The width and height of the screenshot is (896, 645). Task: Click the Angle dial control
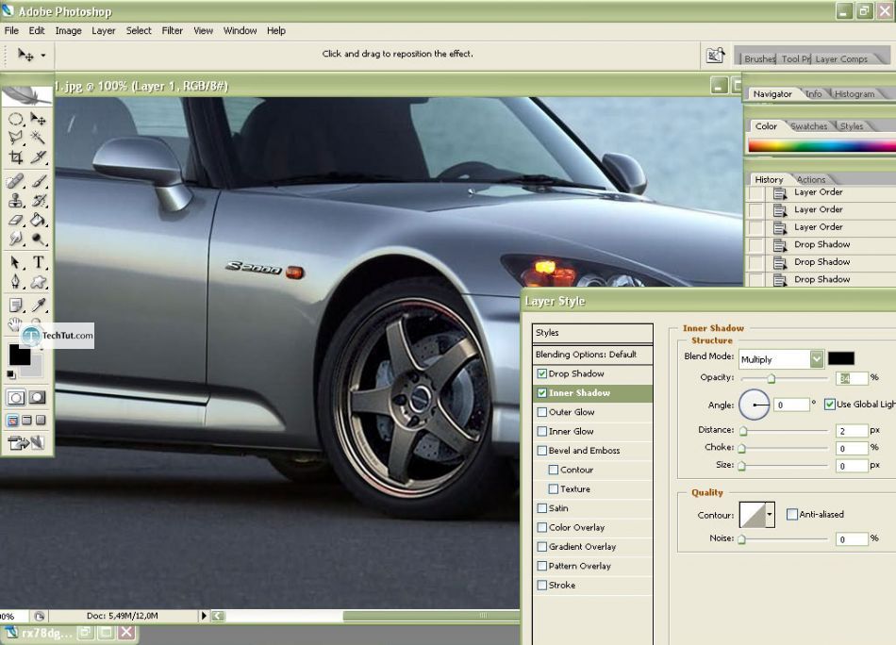[x=755, y=405]
